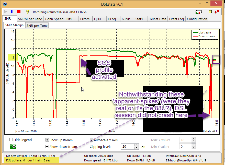Switch to SNRM per Band tab
The width and height of the screenshot is (225, 165).
[30, 19]
